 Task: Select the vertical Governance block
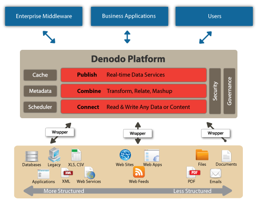click(229, 91)
